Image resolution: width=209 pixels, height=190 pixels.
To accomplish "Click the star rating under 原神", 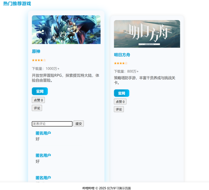I will coord(39,60).
